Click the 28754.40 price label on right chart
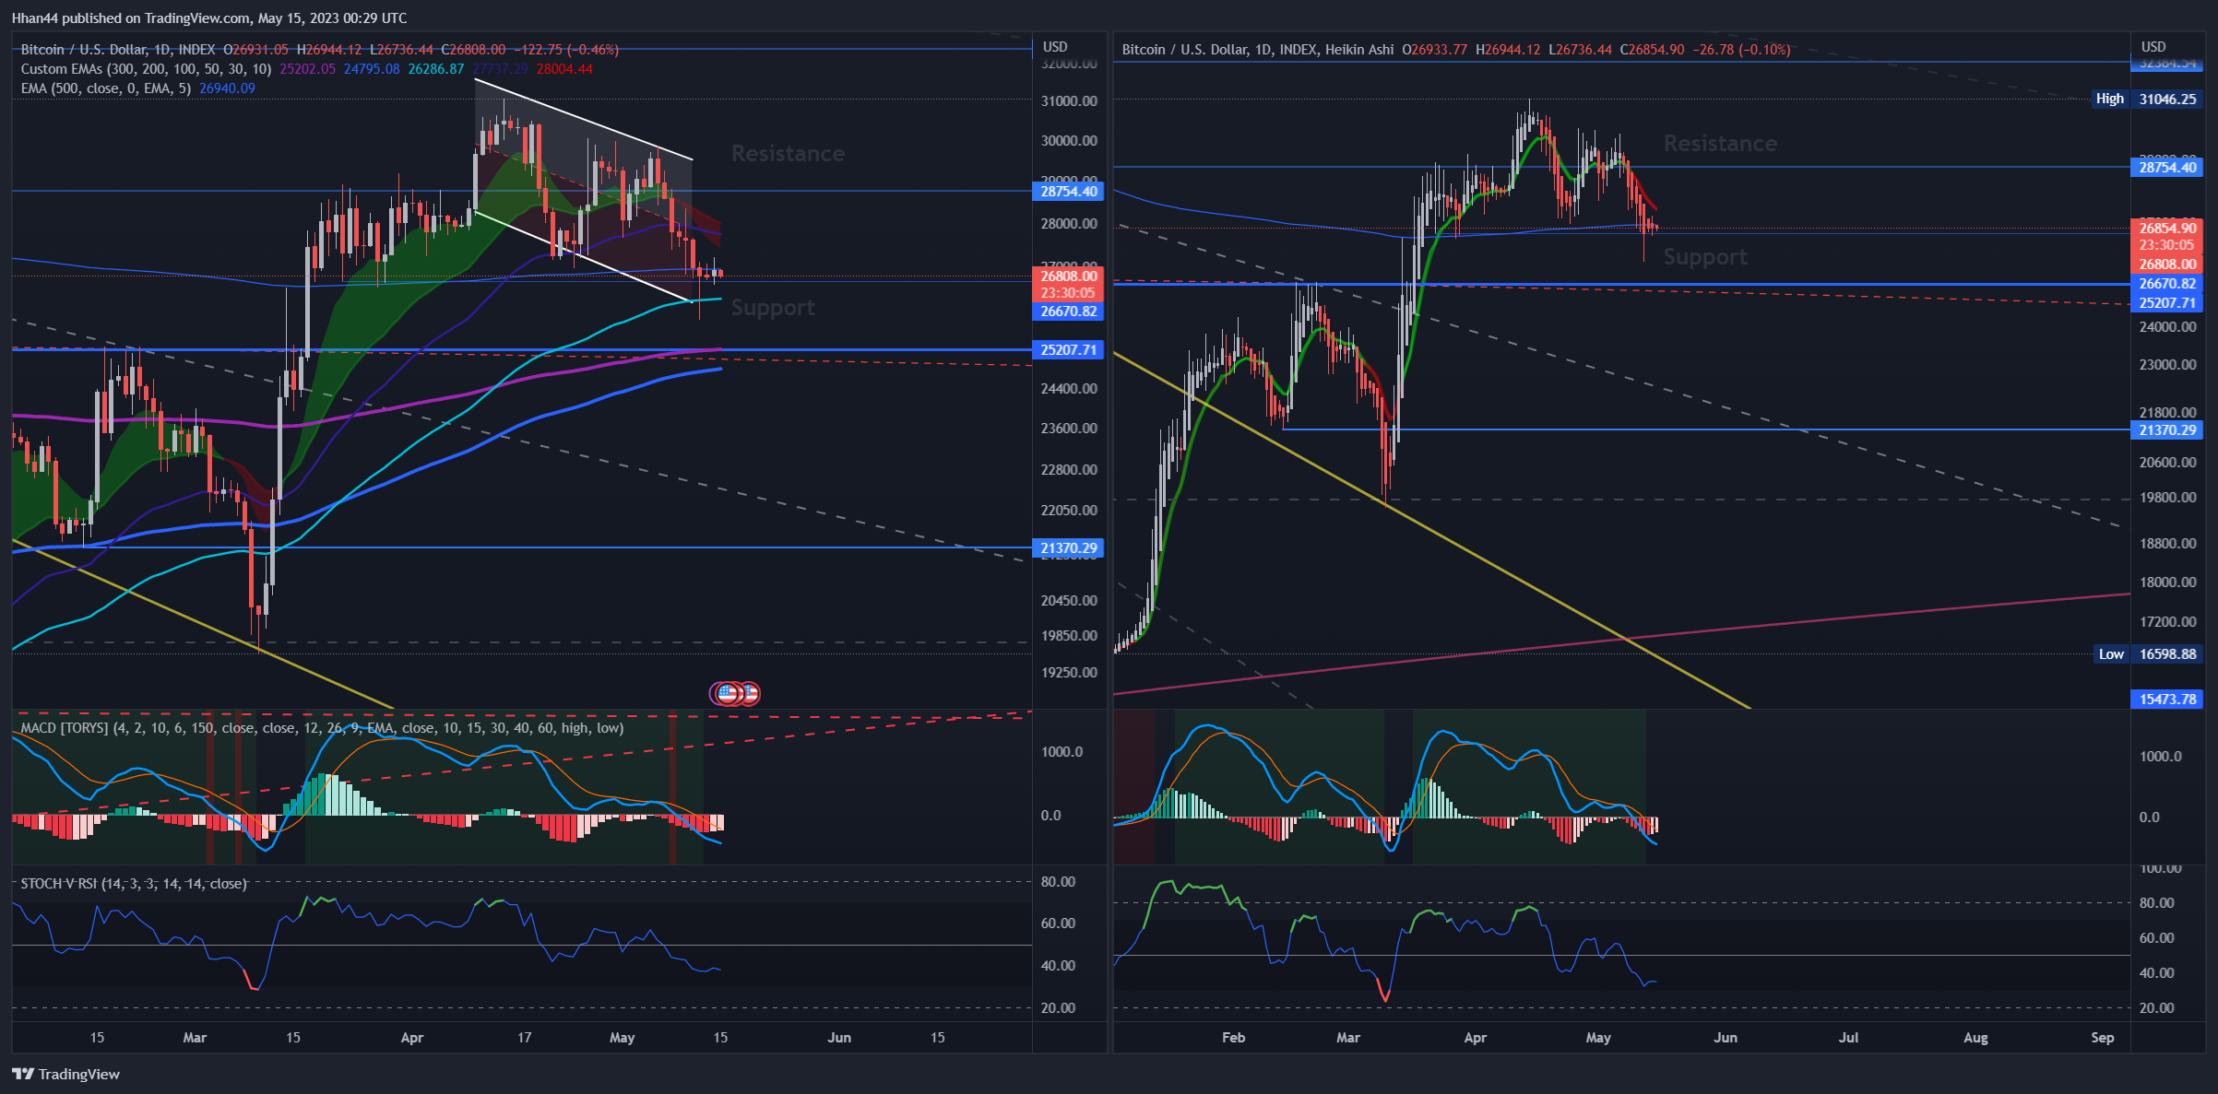Image resolution: width=2218 pixels, height=1094 pixels. tap(2167, 168)
